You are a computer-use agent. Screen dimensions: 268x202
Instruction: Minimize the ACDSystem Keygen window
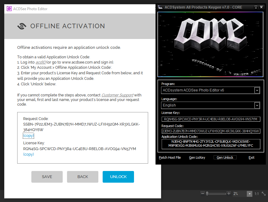point(256,7)
